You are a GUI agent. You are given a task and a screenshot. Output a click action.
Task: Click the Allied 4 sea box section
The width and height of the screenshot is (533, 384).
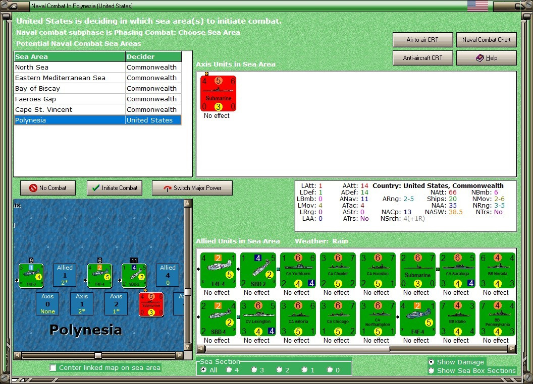168,275
